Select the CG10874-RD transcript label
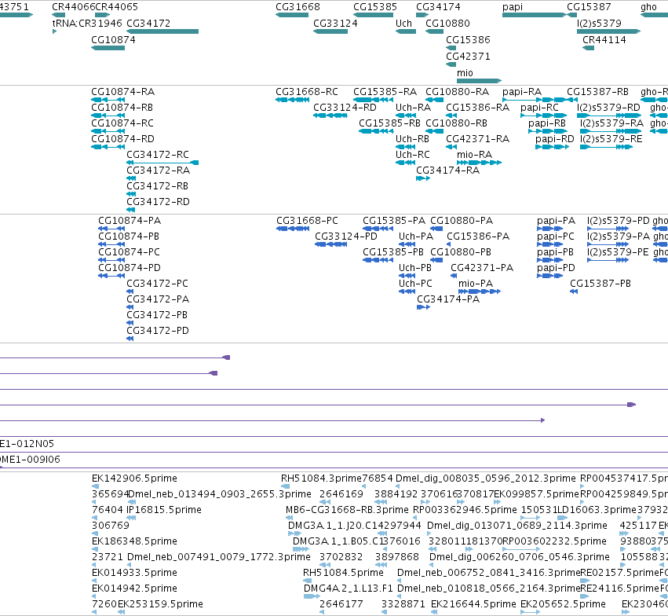Screen dimensions: 668x616 click(122, 139)
